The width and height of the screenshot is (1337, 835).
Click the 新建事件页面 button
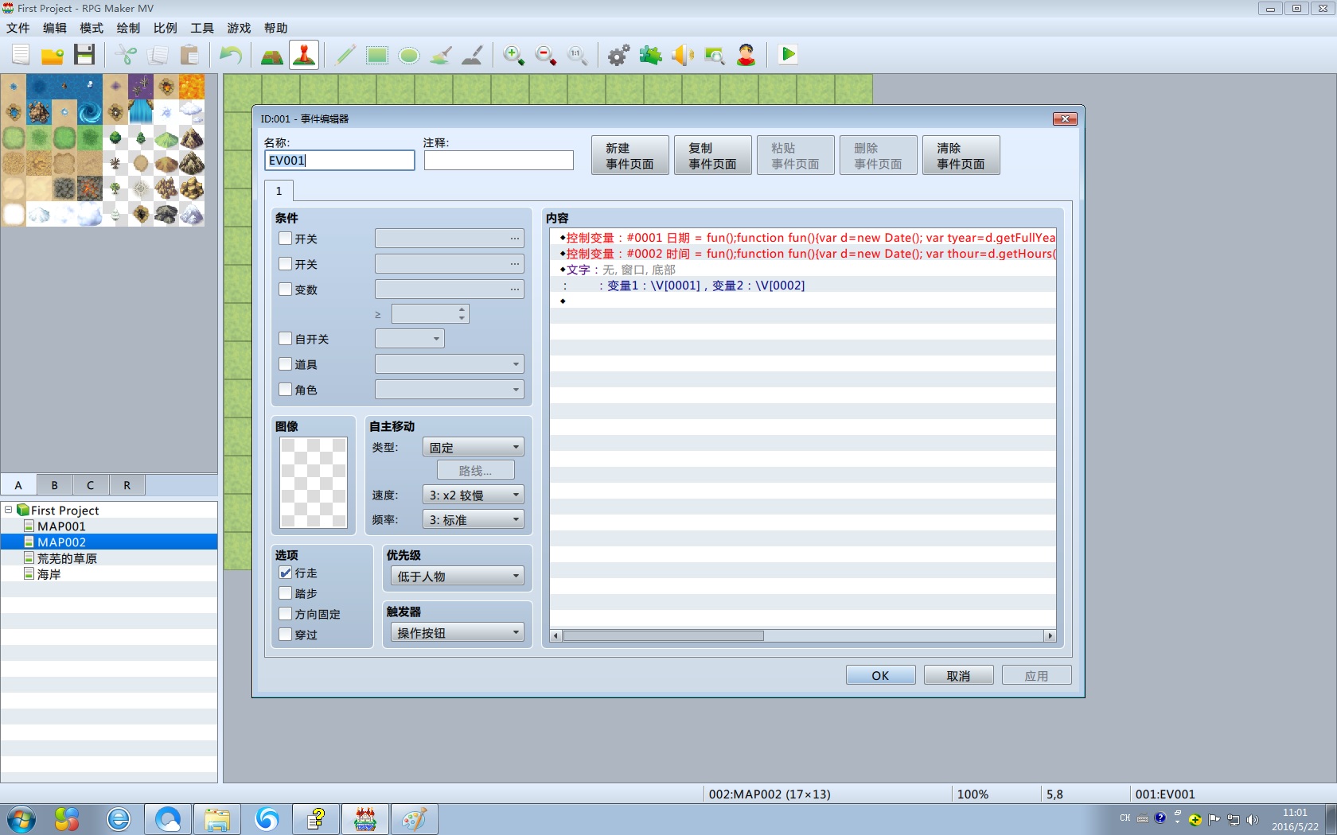pos(630,156)
